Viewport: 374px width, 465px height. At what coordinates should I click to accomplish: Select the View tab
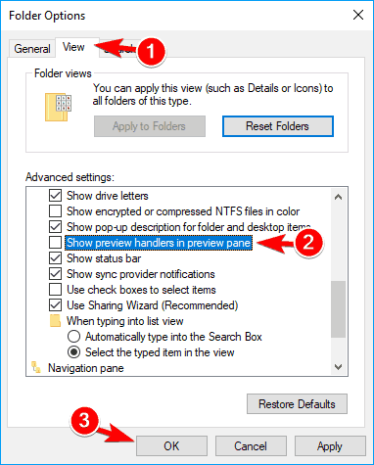[x=73, y=47]
